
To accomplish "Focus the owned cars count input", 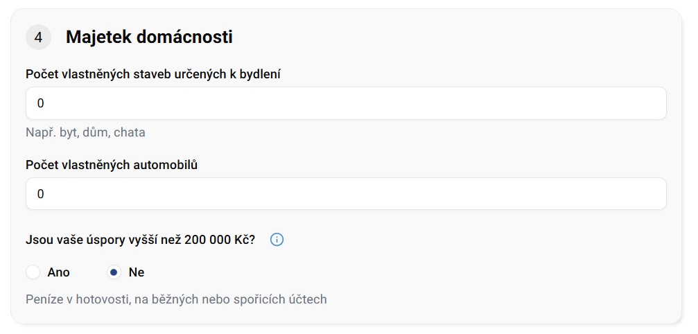I will coord(346,194).
